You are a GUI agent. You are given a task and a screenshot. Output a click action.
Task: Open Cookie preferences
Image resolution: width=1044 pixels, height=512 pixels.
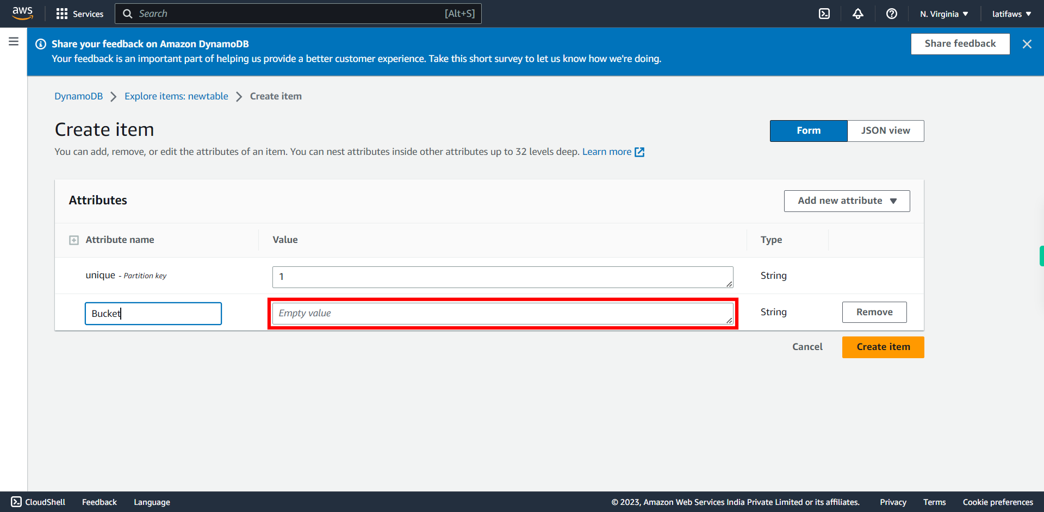[998, 502]
